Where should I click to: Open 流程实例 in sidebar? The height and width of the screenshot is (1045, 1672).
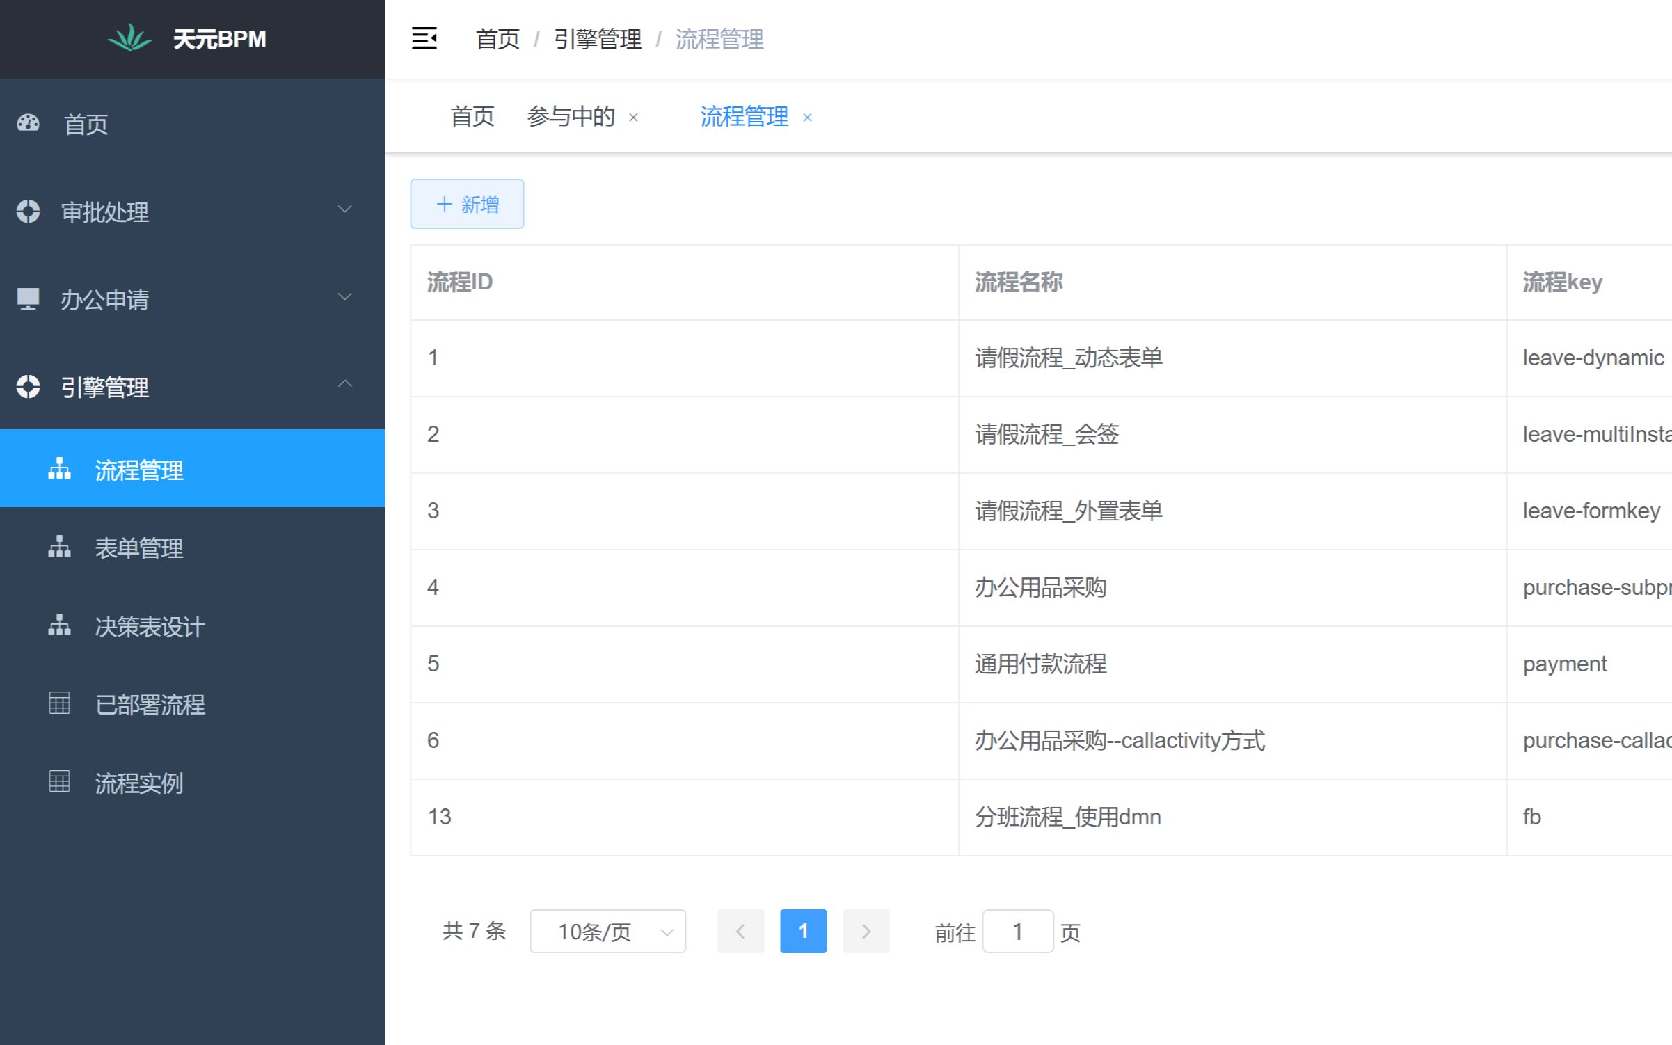click(192, 783)
